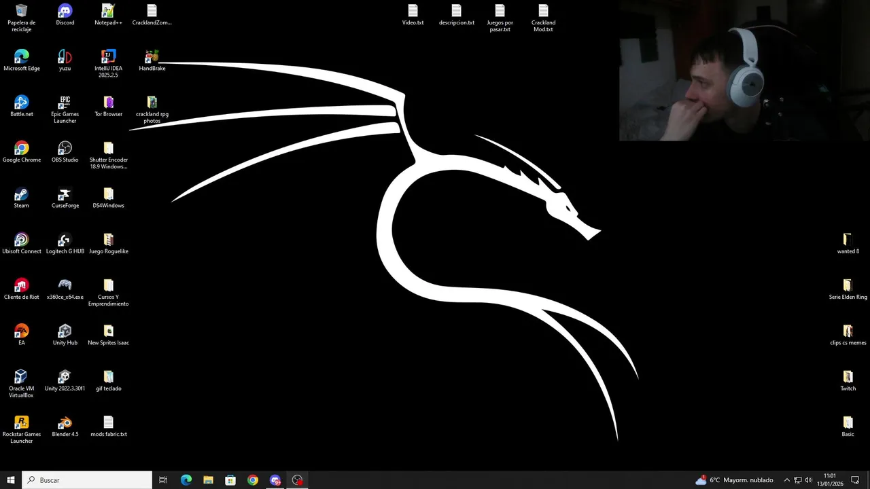Select the Steam desktop shortcut
Screen dimensions: 870x489
22,198
